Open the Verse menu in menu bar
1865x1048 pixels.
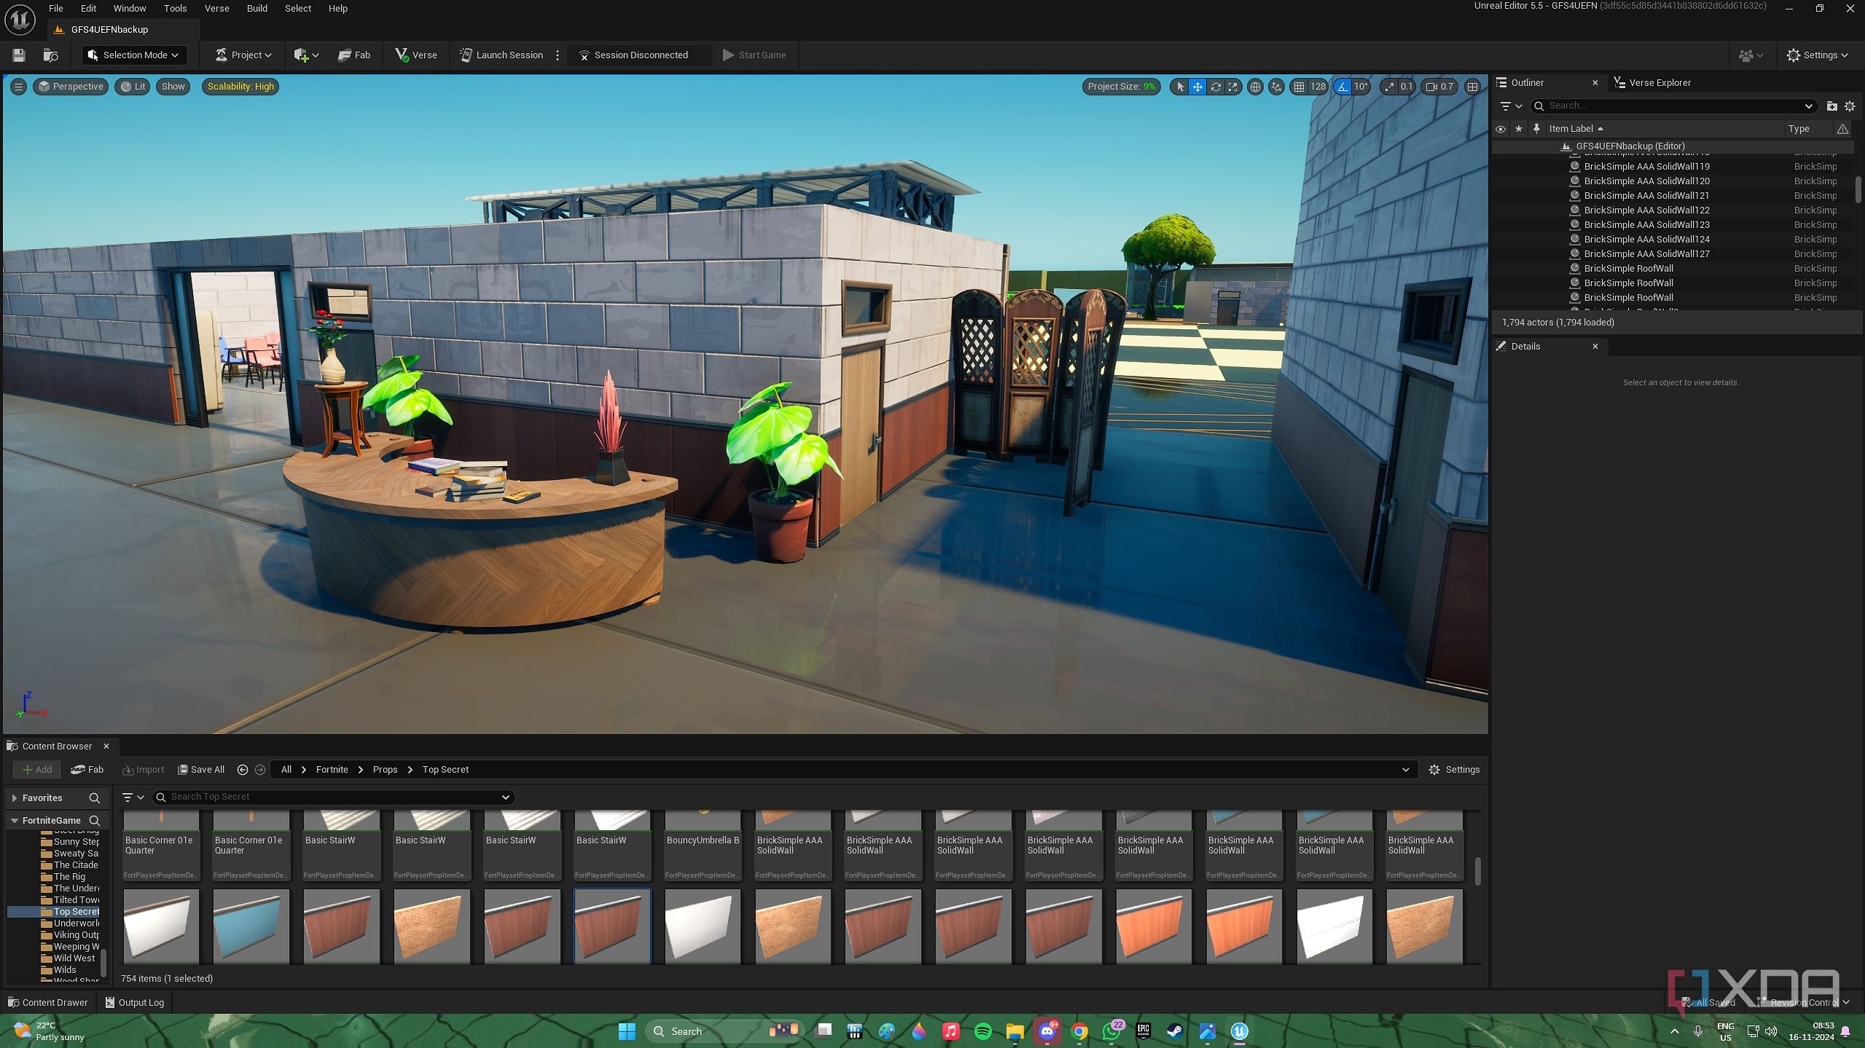(x=216, y=9)
